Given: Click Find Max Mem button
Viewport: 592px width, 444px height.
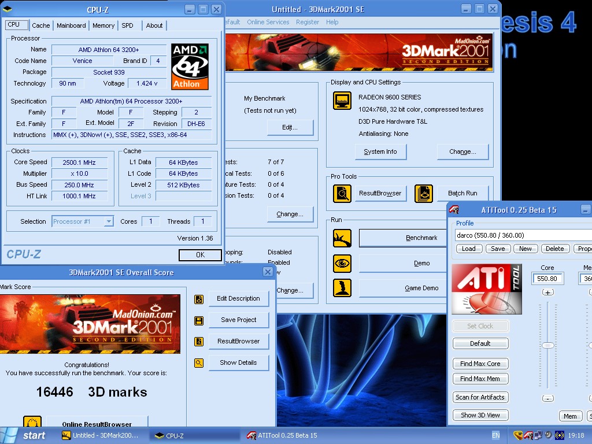Looking at the screenshot, I should pyautogui.click(x=480, y=379).
